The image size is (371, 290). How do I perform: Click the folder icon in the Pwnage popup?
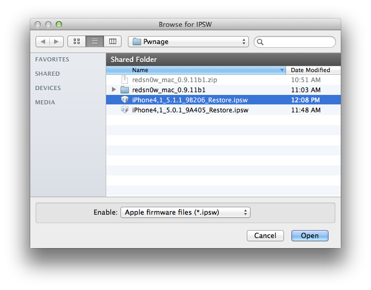click(137, 41)
